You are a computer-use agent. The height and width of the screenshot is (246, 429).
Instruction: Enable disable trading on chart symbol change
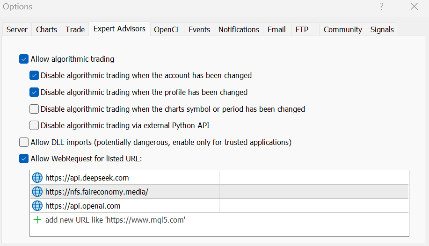(x=34, y=109)
